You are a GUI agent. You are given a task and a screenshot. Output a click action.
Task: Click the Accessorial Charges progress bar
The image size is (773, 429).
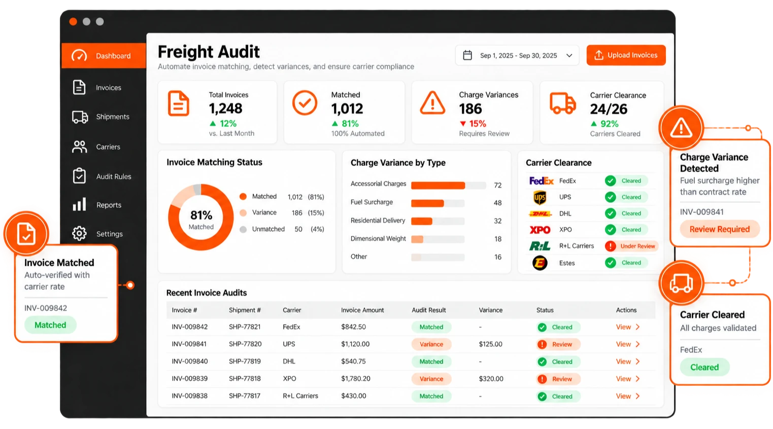coord(449,186)
